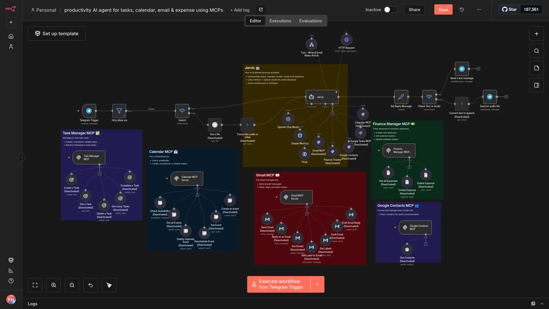Switch to the Executions tab
This screenshot has width=549, height=309.
(x=280, y=21)
